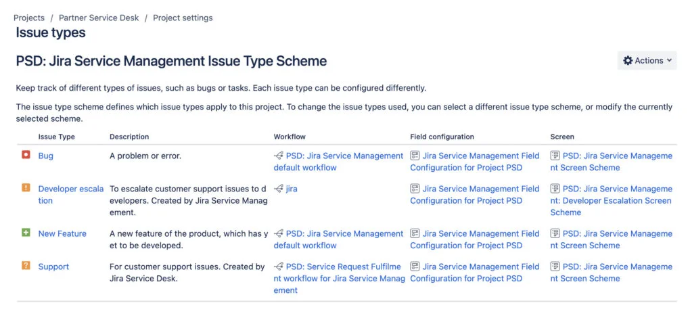
Task: Click the workflow icon in New Feature row
Action: coord(279,233)
